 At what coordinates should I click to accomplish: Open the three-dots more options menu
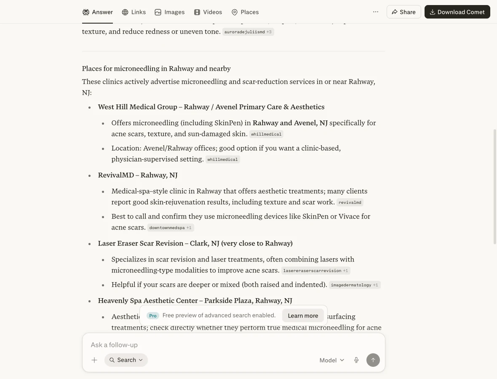[x=376, y=12]
